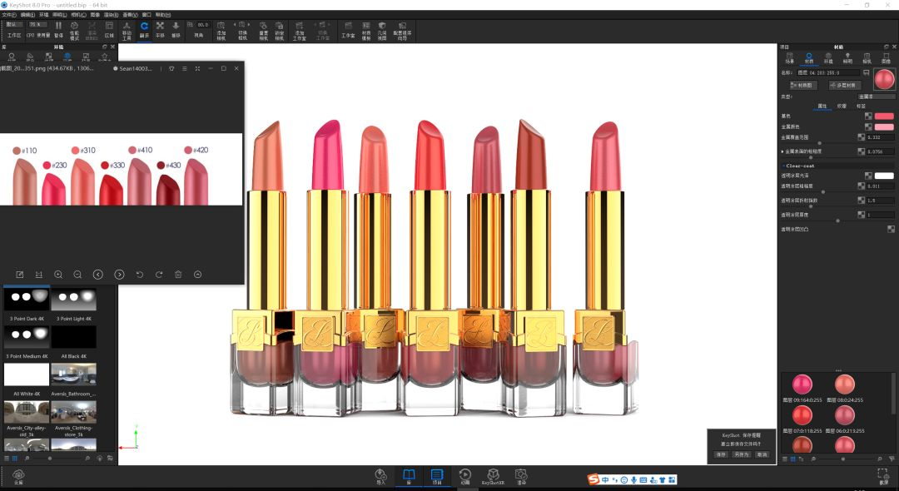The image size is (899, 491).
Task: Toggle texture checker beside base color
Action: [868, 117]
